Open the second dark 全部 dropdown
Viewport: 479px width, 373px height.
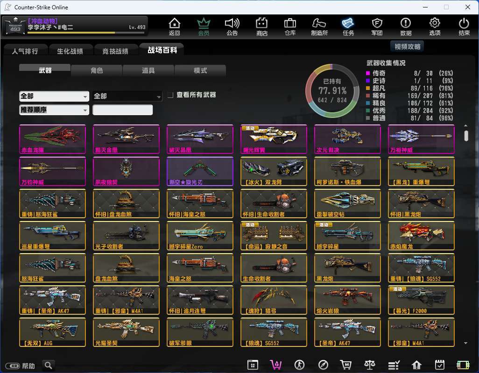127,97
